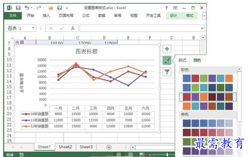Choose the fourth colorful palette row

[208, 106]
